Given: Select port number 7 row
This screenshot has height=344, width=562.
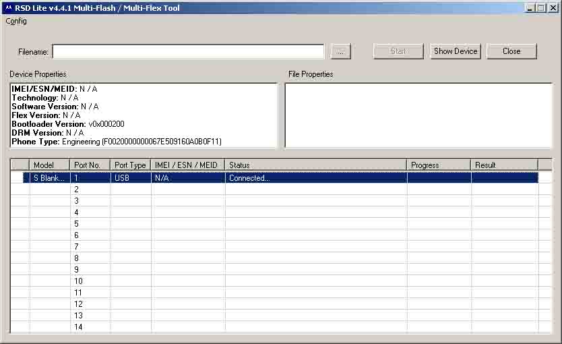Looking at the screenshot, I should click(281, 247).
